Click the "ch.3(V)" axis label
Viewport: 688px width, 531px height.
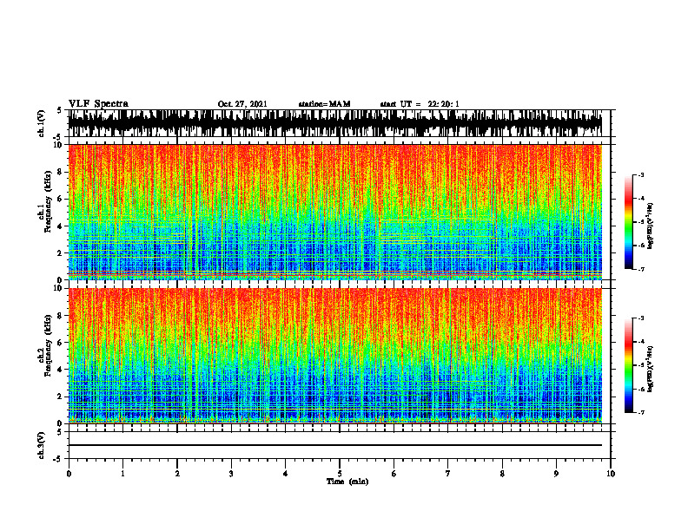(42, 445)
